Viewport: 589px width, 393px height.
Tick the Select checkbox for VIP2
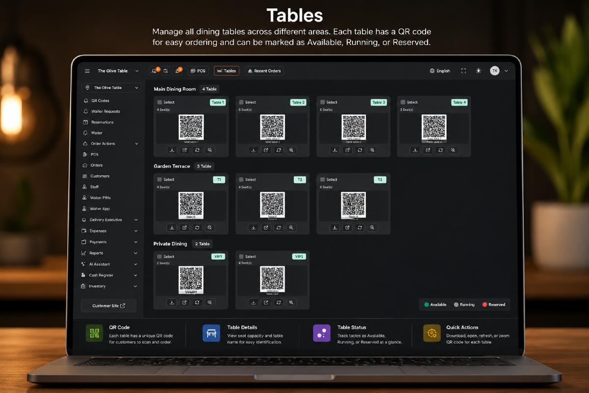point(241,256)
